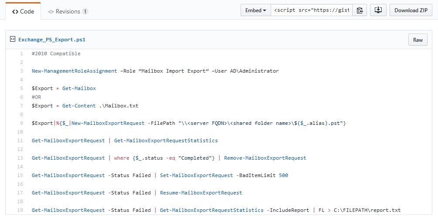Select line number 11
438x221 pixels.
pos(20,141)
